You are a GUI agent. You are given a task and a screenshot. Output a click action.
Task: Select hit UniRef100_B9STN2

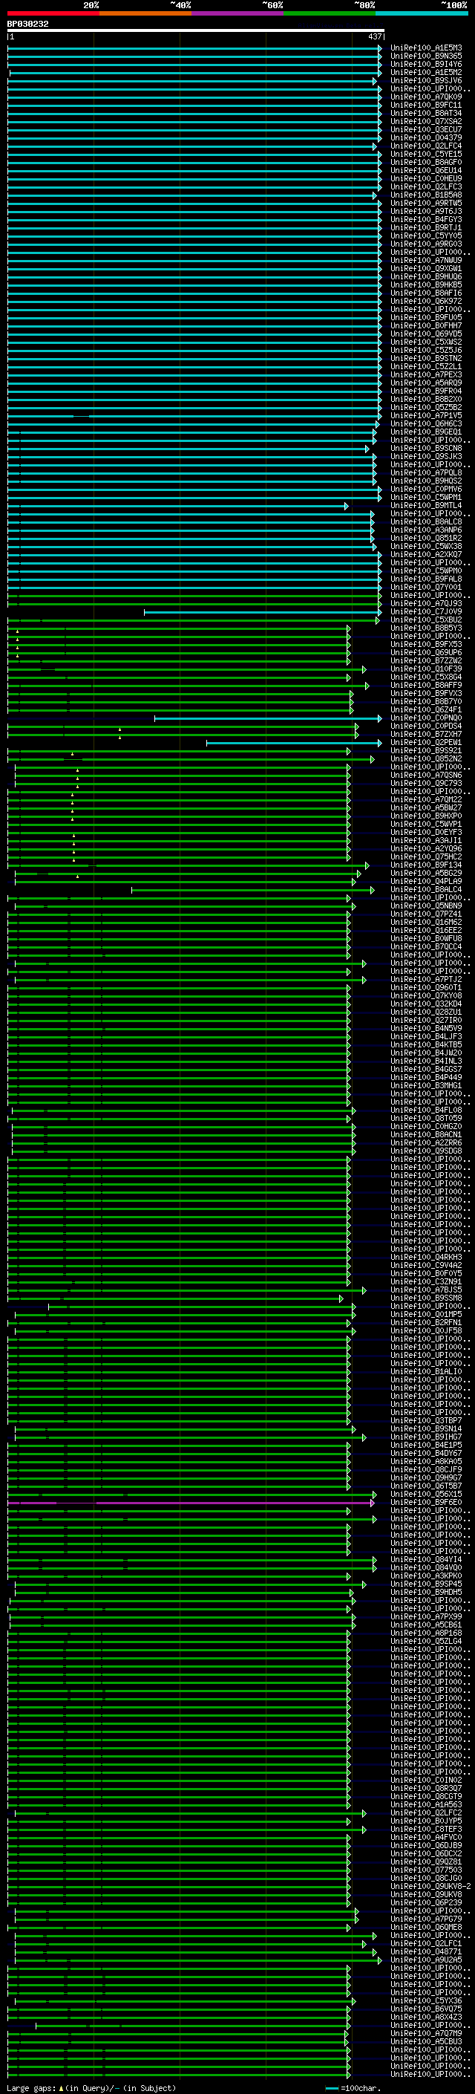[x=426, y=359]
